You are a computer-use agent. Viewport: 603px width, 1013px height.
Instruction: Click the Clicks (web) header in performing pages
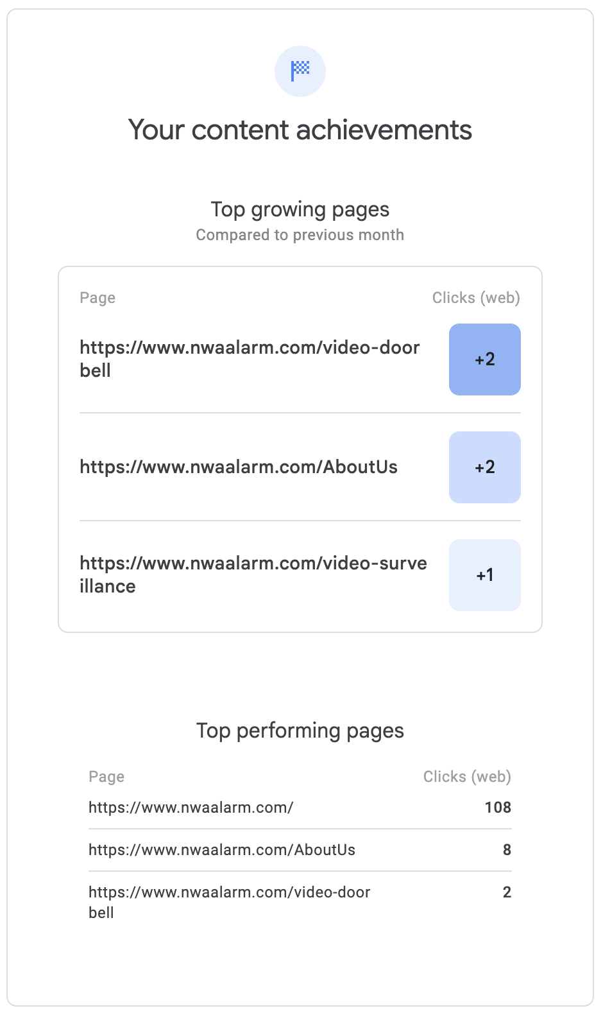pyautogui.click(x=467, y=777)
